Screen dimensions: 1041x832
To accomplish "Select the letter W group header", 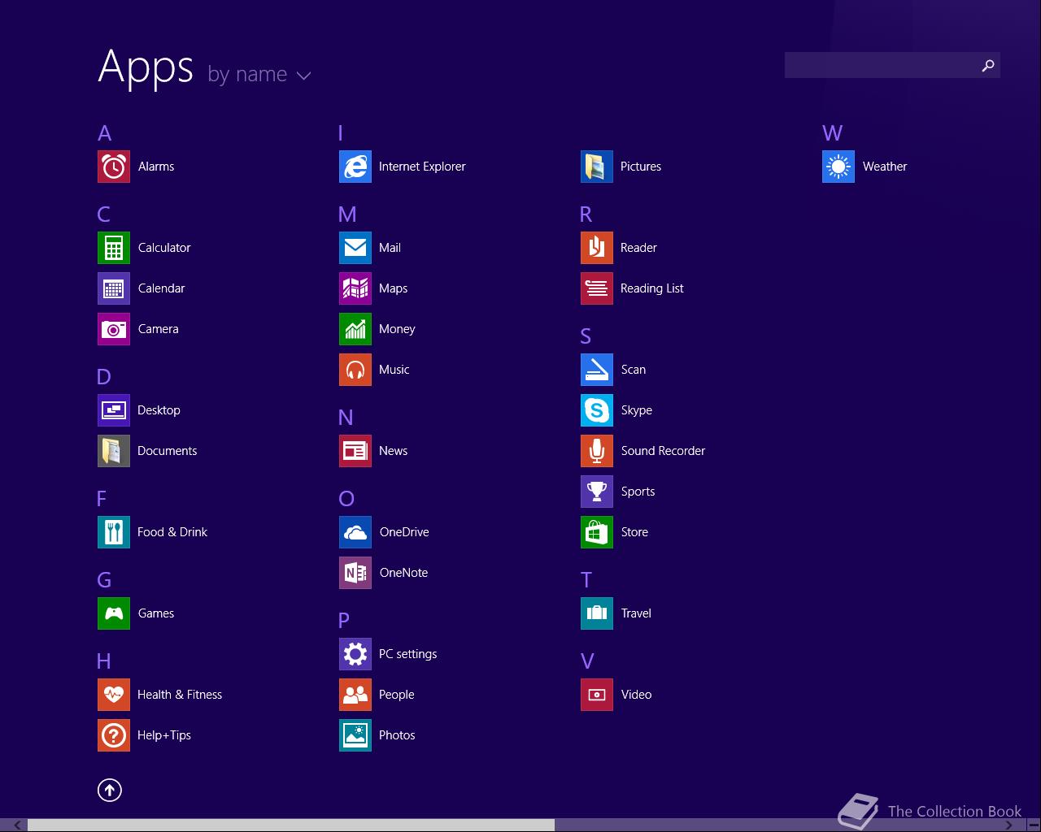I will coord(832,133).
